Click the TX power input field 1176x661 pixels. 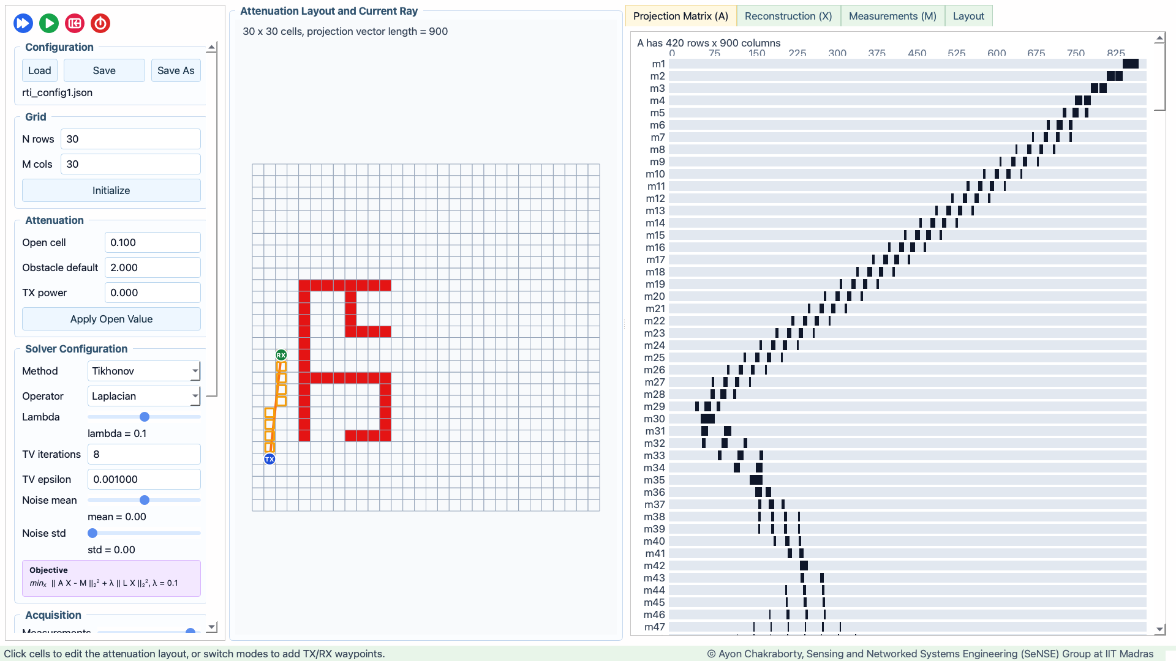coord(153,293)
